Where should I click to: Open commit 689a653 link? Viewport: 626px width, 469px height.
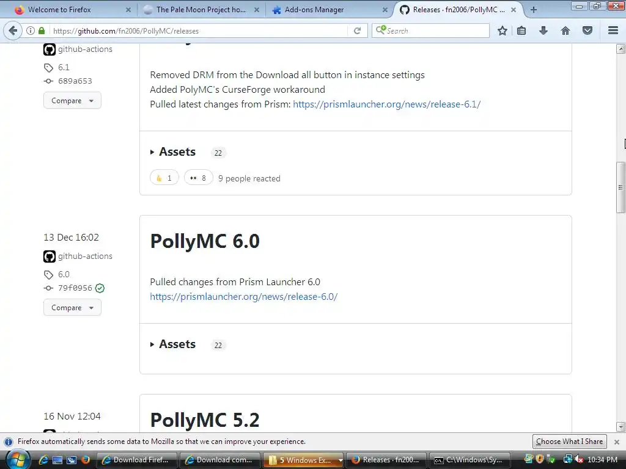tap(75, 81)
